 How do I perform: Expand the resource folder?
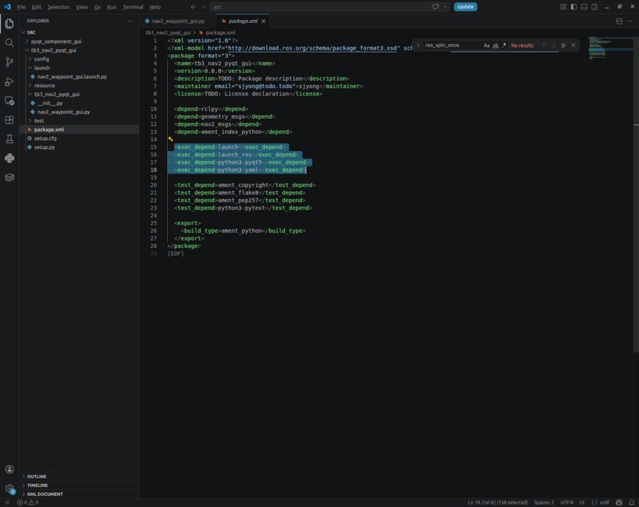[x=30, y=86]
